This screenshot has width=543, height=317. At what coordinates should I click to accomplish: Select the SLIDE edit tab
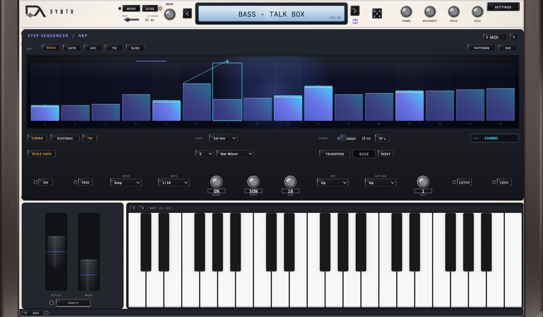click(x=135, y=48)
